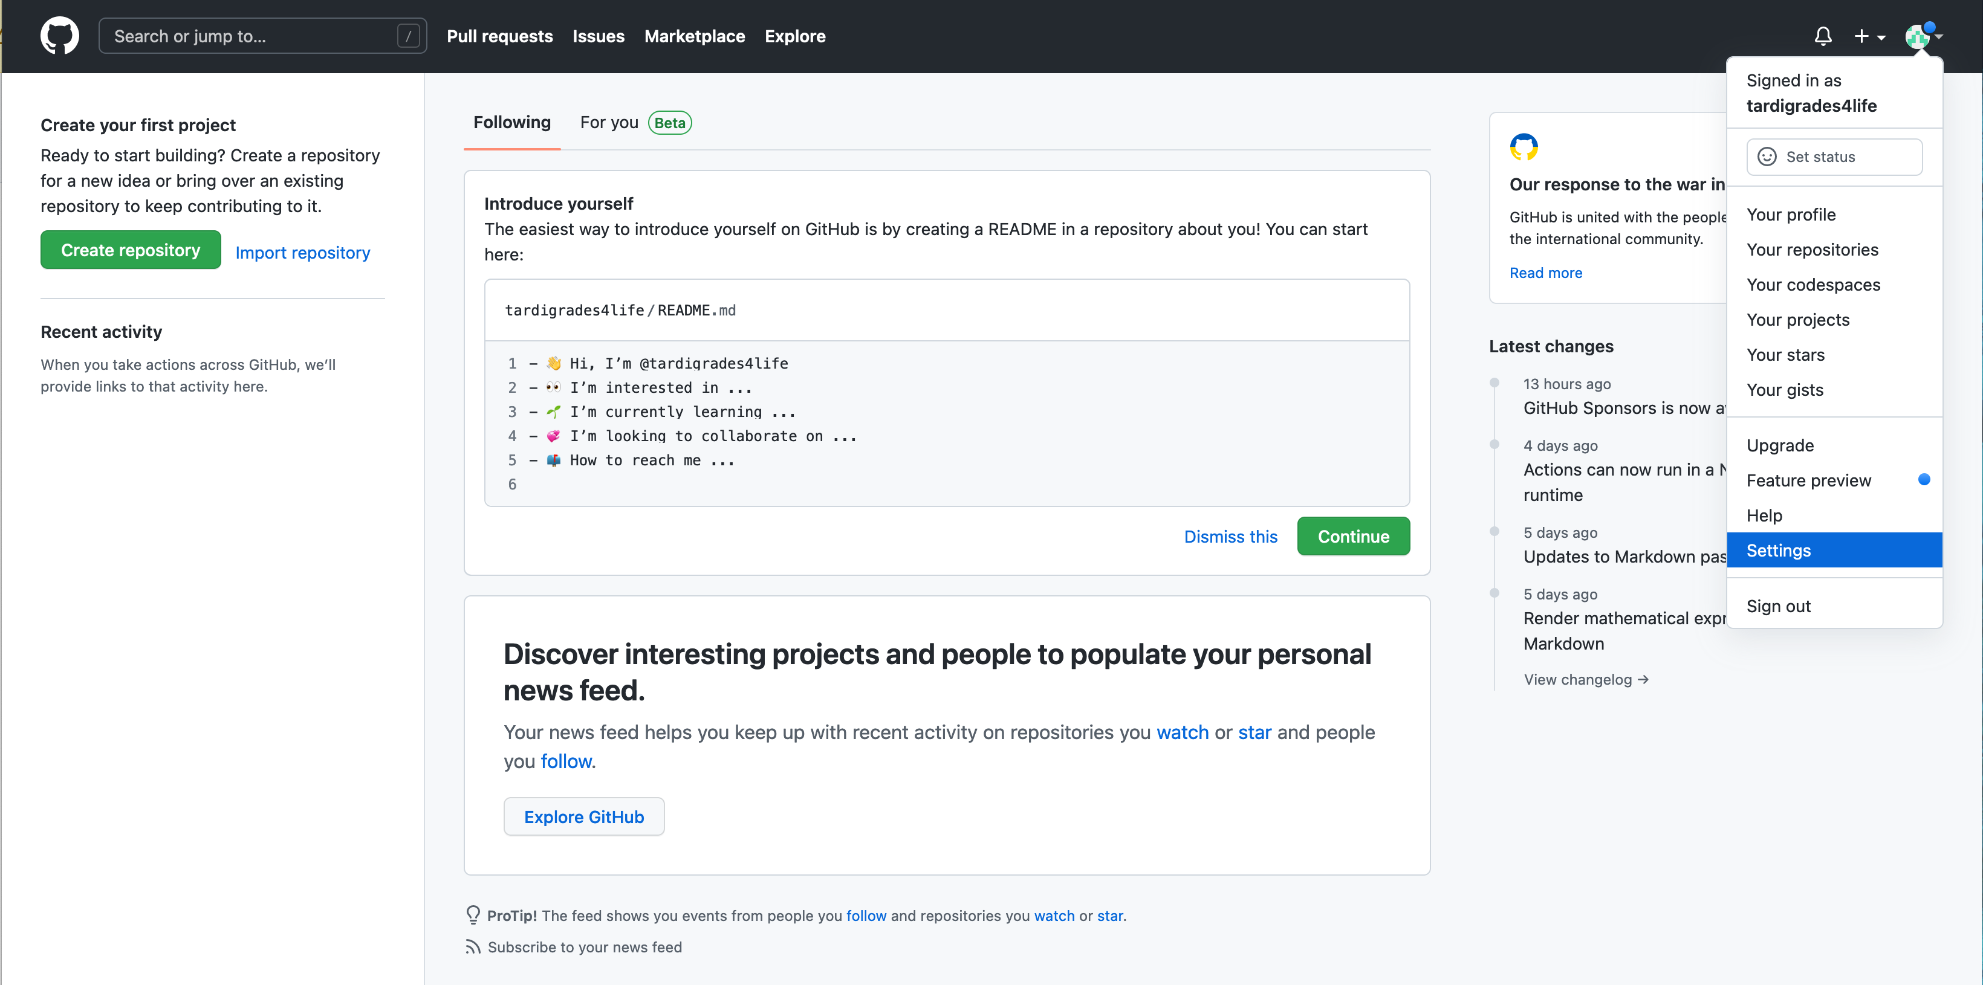
Task: Click Sign out option in dropdown
Action: (x=1778, y=604)
